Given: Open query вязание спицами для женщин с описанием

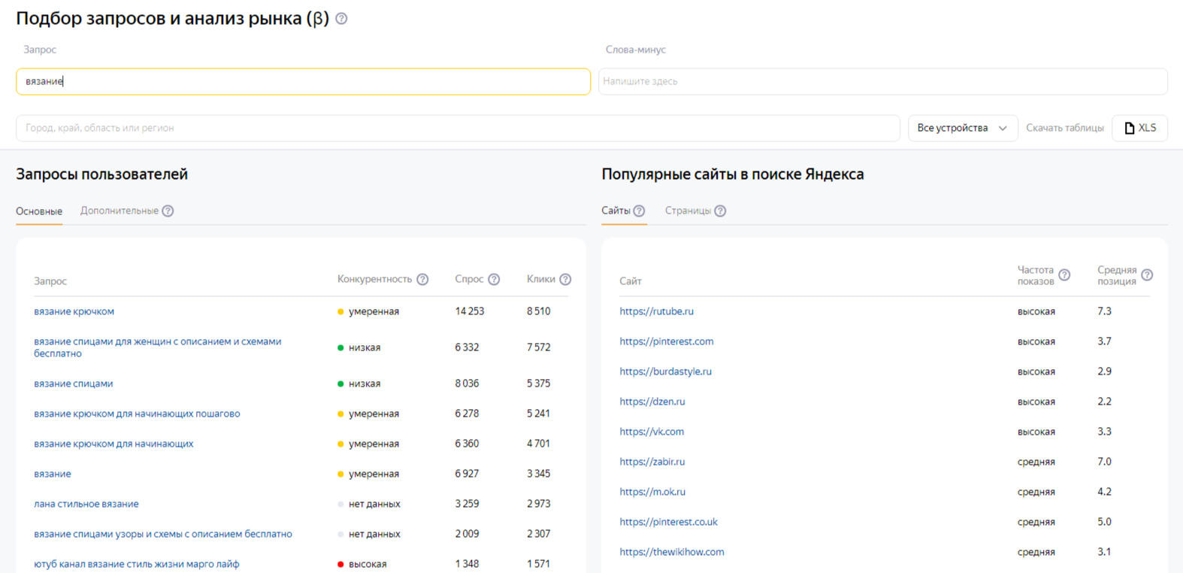Looking at the screenshot, I should click(x=157, y=347).
